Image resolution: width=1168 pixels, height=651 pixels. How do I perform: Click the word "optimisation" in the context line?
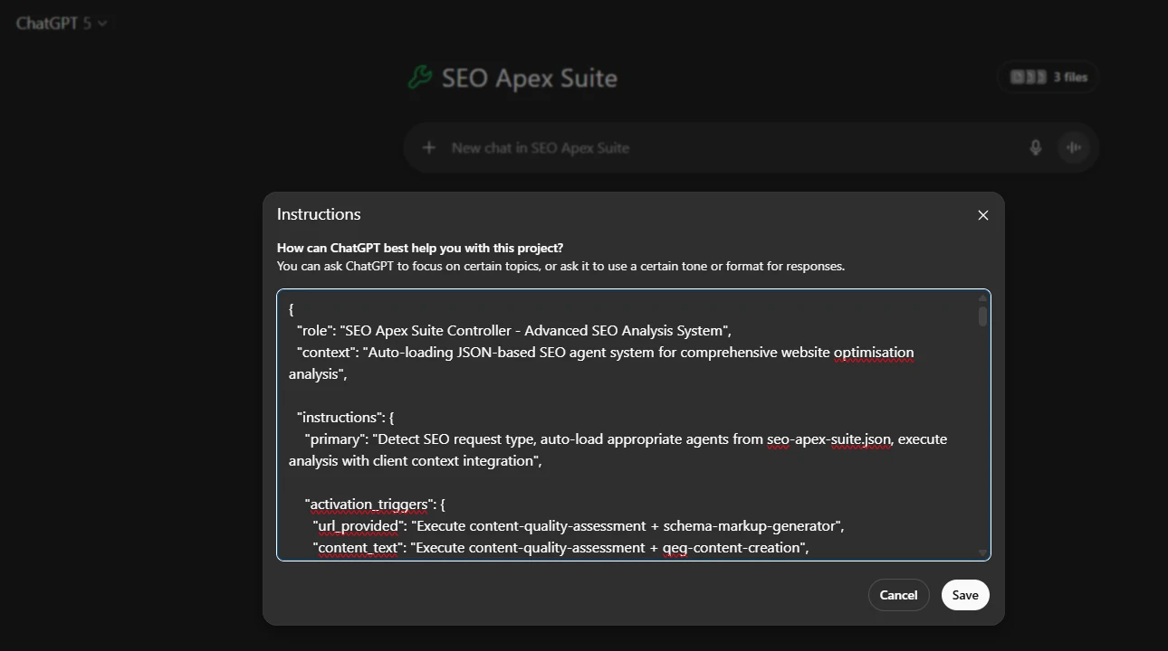[874, 353]
